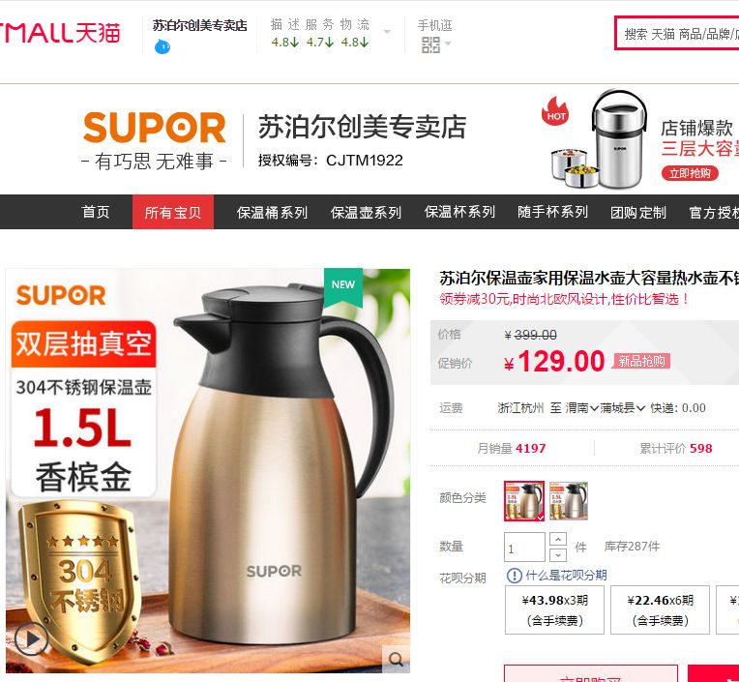Go to 所有宝贝 tab
Viewport: 739px width, 682px height.
pos(173,212)
